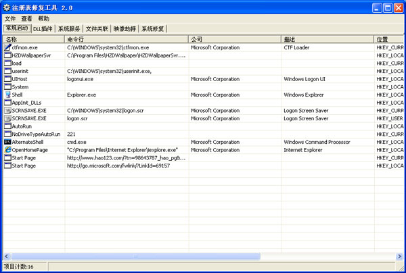Viewport: 406px width, 273px height.
Task: Open the 帮助 menu
Action: tap(43, 19)
